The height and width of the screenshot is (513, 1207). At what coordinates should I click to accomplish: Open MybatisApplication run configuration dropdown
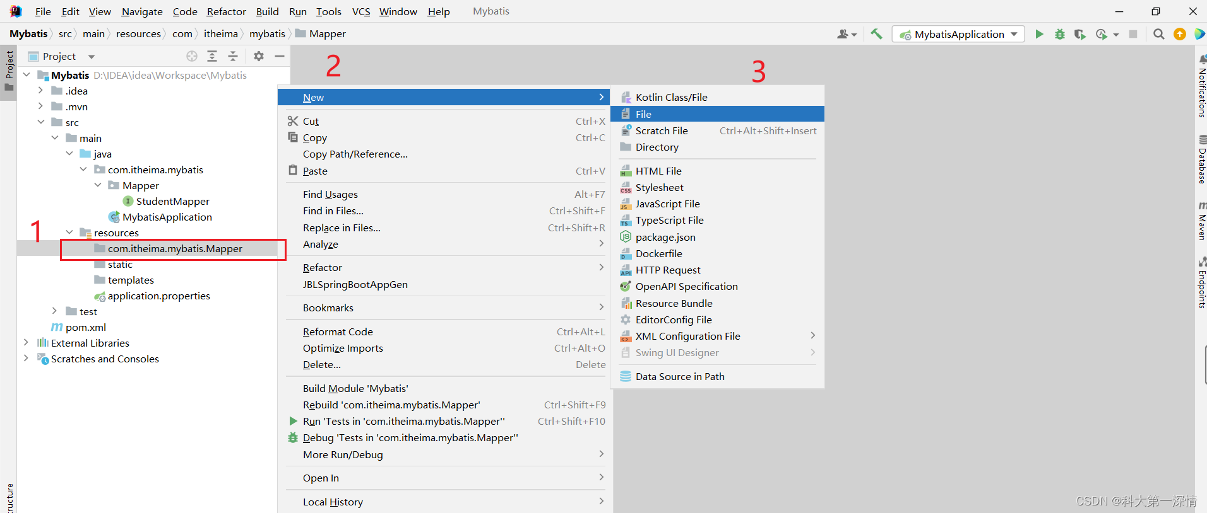958,34
